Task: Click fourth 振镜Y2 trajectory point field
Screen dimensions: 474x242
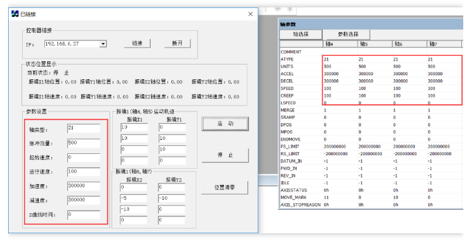Action: (x=171, y=220)
